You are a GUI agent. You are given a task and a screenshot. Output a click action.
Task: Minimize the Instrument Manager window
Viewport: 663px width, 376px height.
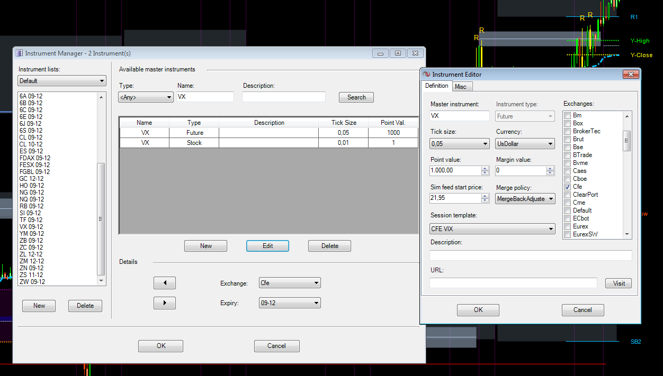(x=380, y=53)
